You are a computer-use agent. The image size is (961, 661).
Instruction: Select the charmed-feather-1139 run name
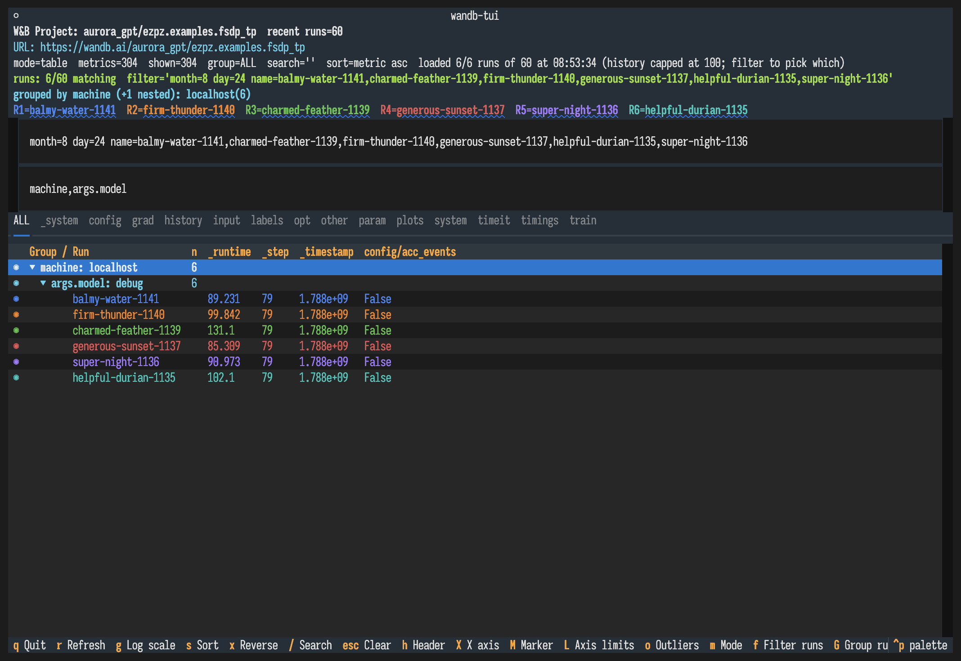click(x=126, y=330)
